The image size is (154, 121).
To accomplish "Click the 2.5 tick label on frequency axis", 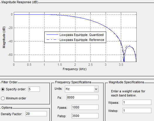I will pyautogui.click(x=90, y=65).
